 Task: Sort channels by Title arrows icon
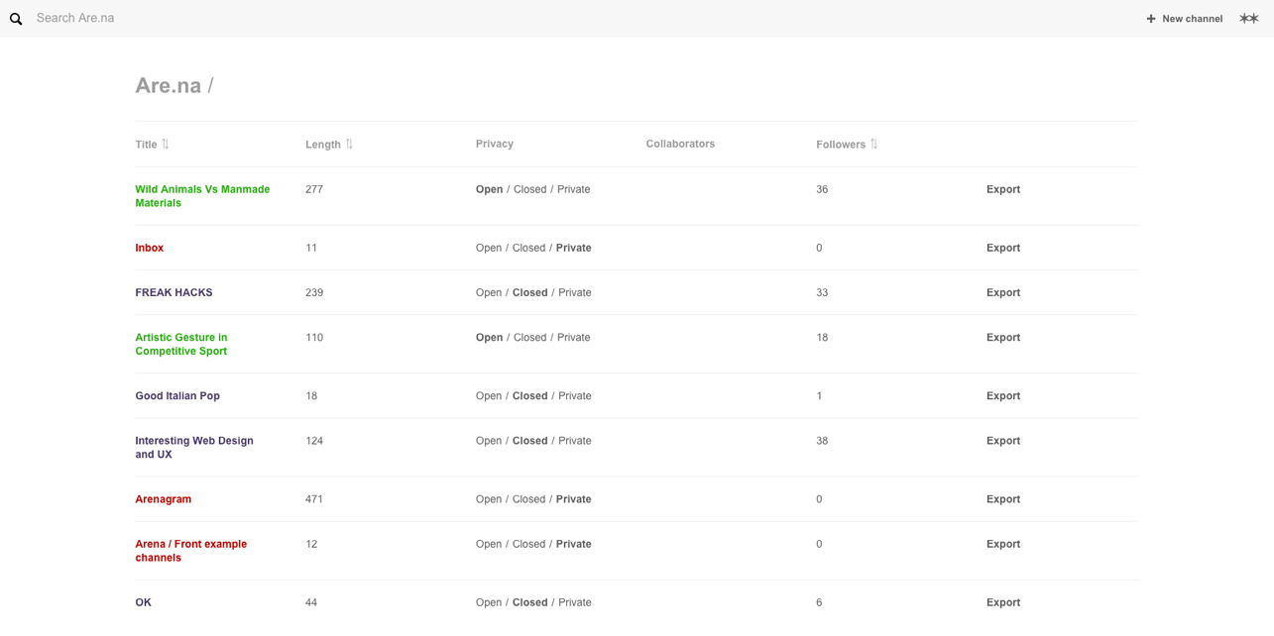166,145
